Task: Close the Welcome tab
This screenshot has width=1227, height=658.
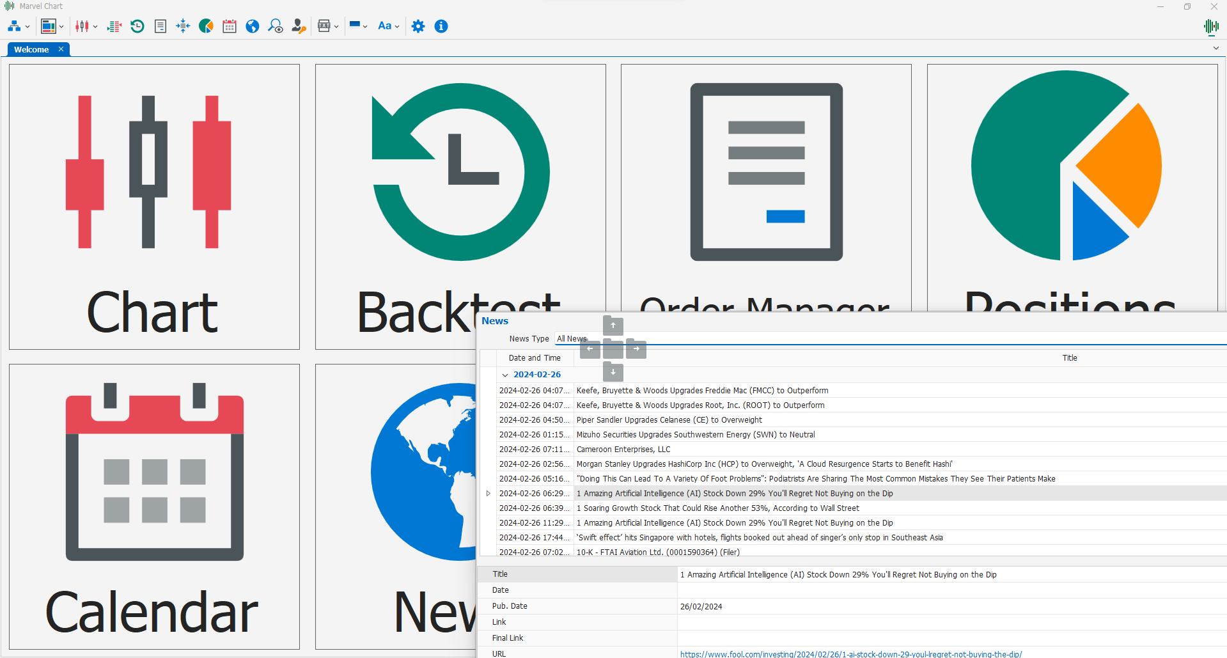Action: [x=61, y=49]
